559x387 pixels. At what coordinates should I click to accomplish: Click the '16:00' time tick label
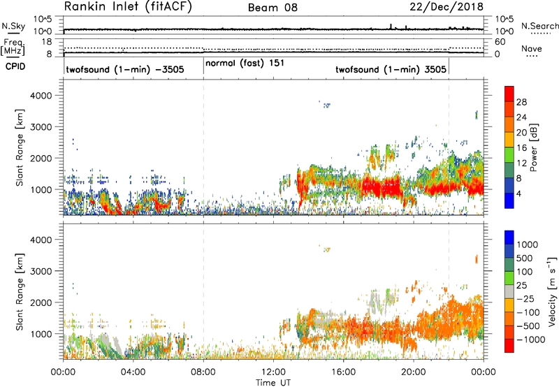pyautogui.click(x=343, y=372)
